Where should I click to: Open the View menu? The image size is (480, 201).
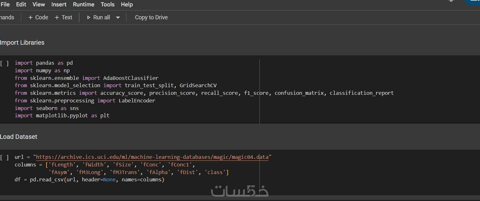[39, 4]
